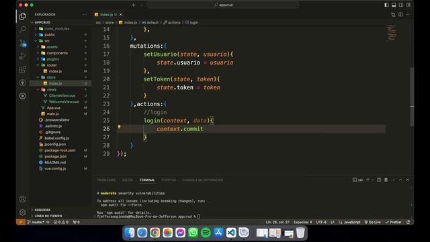This screenshot has height=242, width=430.
Task: Click the editor vertical scrollbar
Action: (x=412, y=97)
